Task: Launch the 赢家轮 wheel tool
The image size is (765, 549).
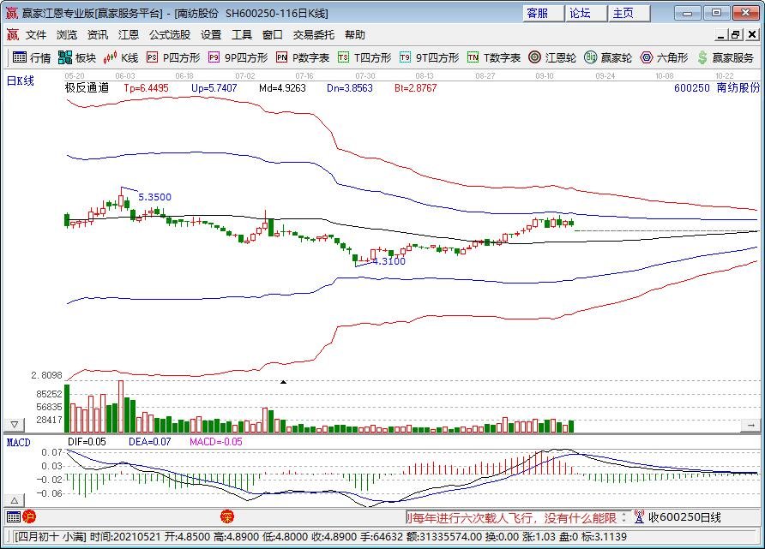Action: point(608,57)
